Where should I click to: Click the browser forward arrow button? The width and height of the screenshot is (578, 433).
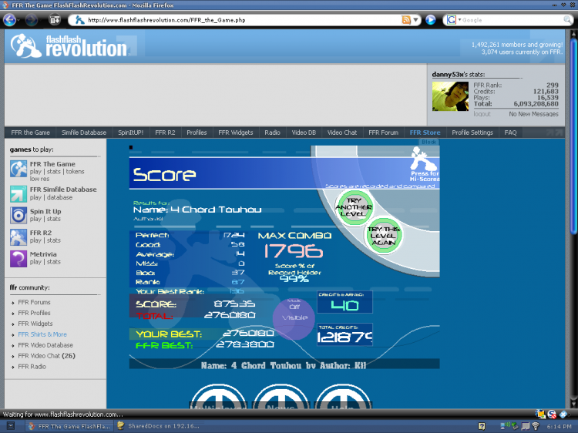pyautogui.click(x=31, y=20)
